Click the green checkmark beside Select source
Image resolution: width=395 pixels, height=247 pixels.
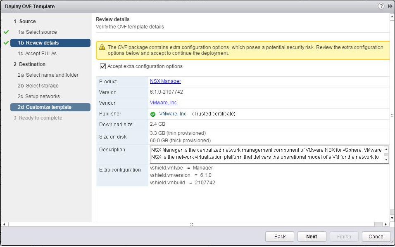6,32
